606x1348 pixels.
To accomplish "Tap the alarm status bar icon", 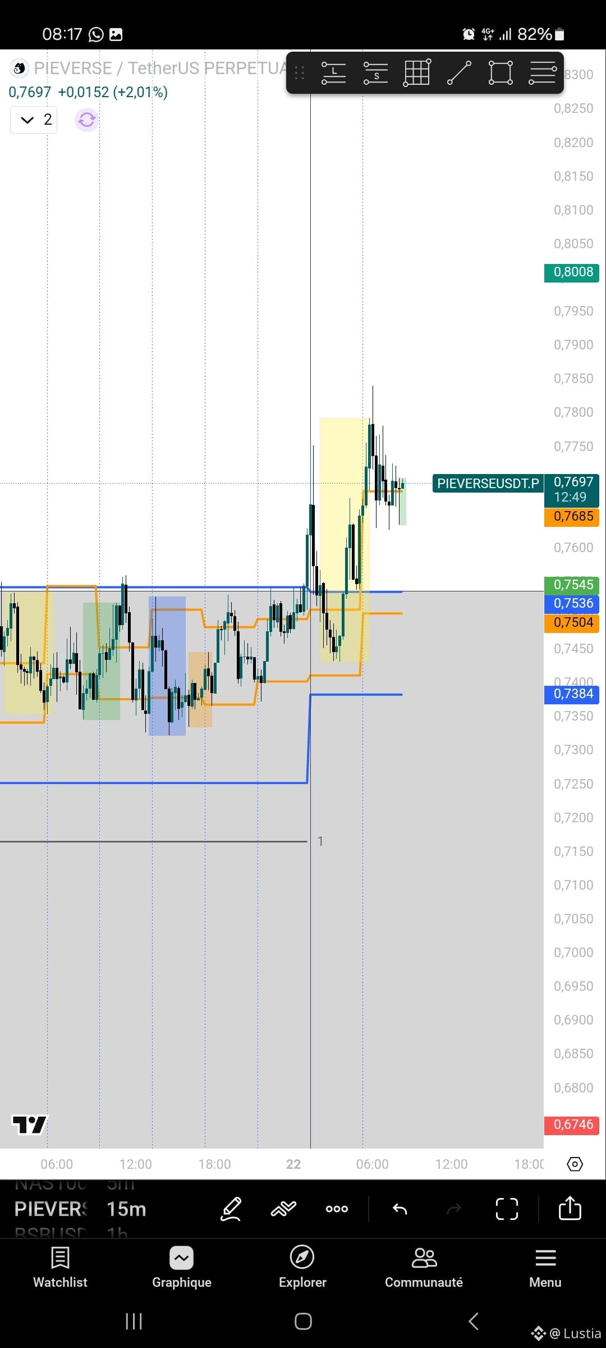I will point(469,35).
